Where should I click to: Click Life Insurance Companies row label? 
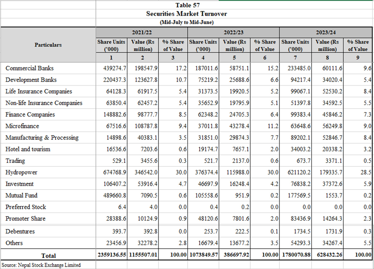click(x=39, y=91)
